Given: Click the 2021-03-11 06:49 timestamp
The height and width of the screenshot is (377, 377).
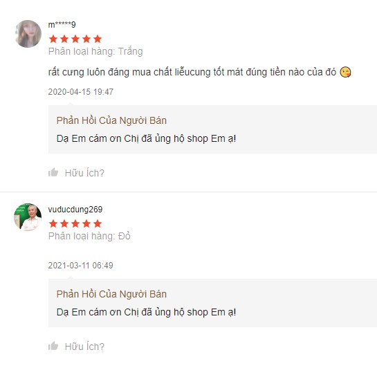Looking at the screenshot, I should pos(80,265).
